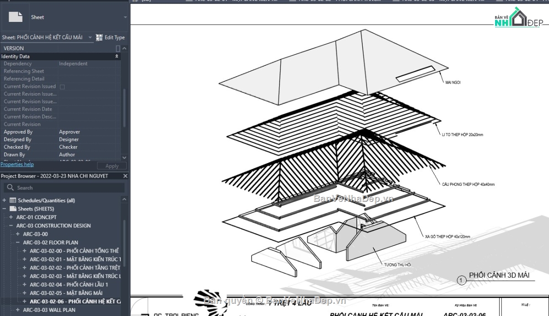
Task: Click the Current Revision Date property label
Action: pyautogui.click(x=28, y=109)
